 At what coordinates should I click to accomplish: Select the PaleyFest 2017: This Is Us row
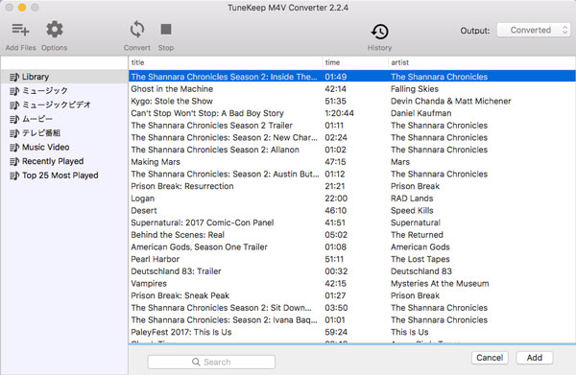tap(352, 332)
